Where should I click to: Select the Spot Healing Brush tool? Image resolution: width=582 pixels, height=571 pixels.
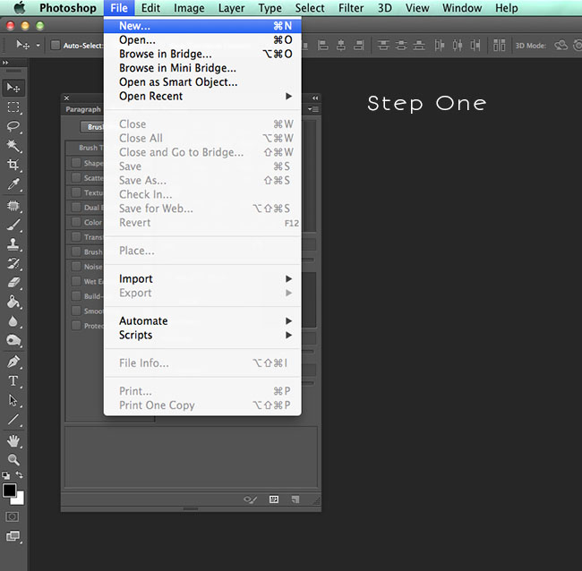point(13,206)
